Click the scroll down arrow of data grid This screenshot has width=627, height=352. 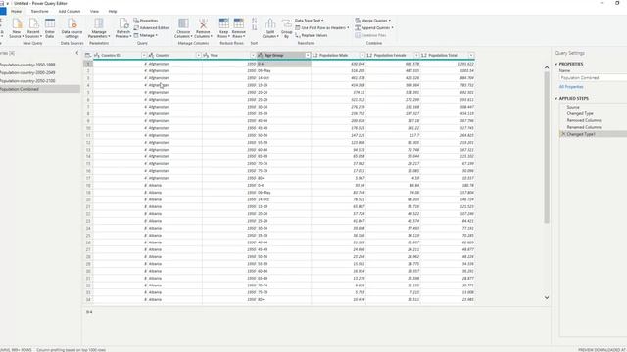tap(547, 297)
